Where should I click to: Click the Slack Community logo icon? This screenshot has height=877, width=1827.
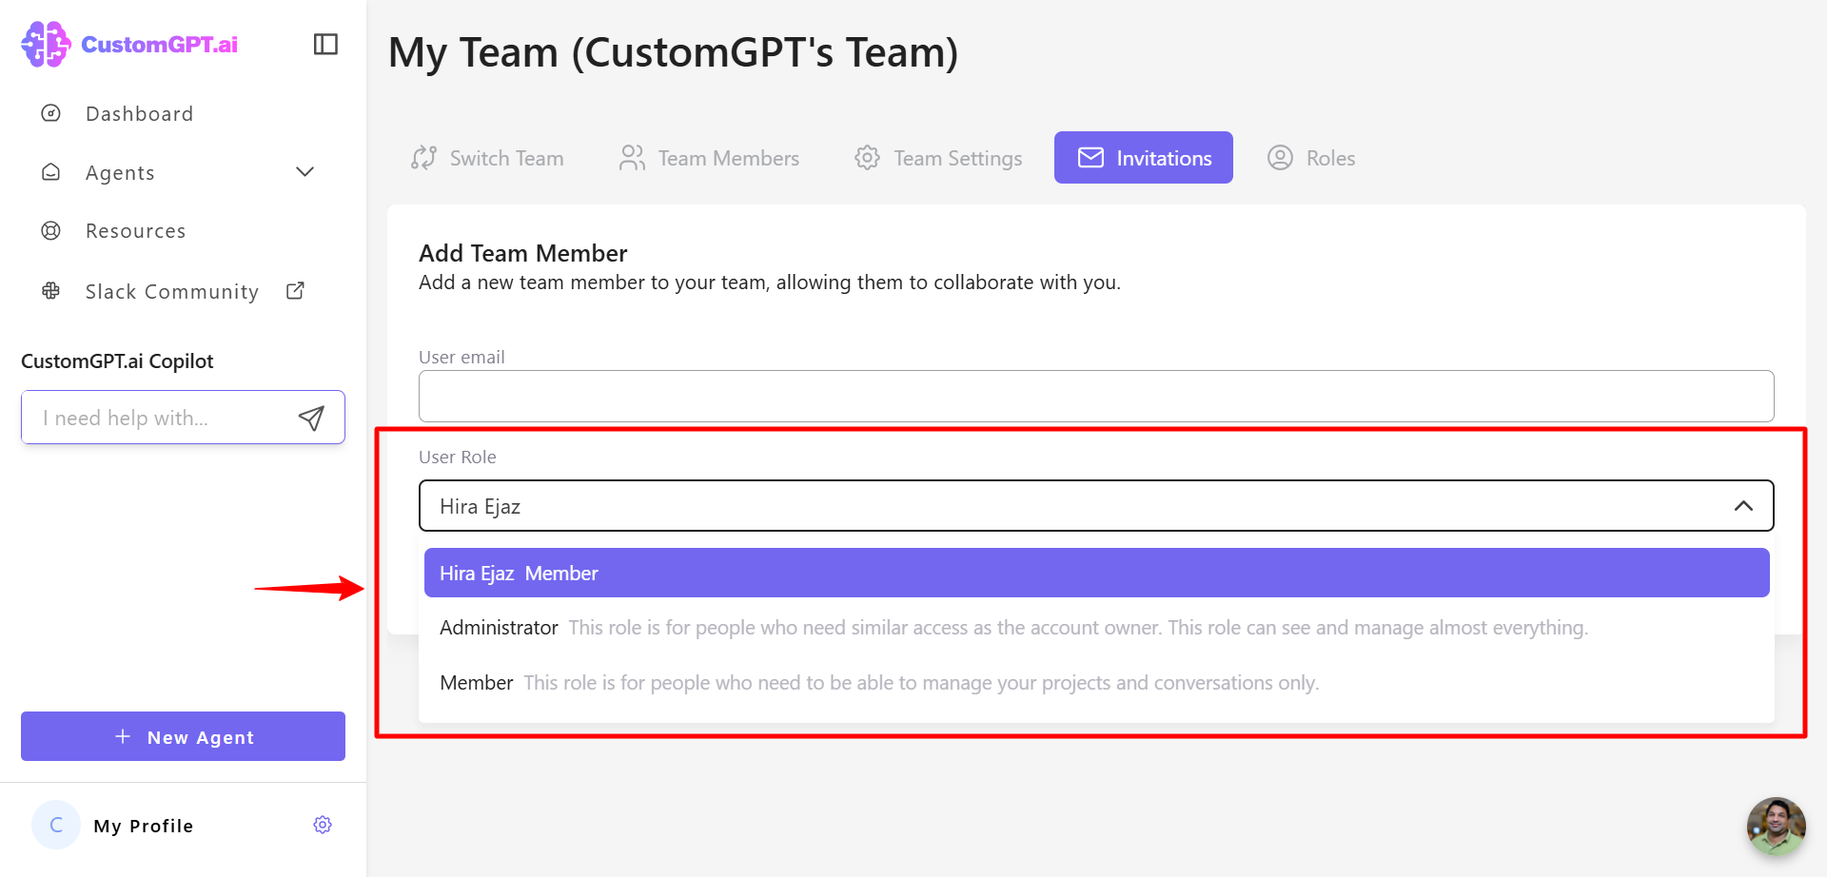click(x=51, y=291)
